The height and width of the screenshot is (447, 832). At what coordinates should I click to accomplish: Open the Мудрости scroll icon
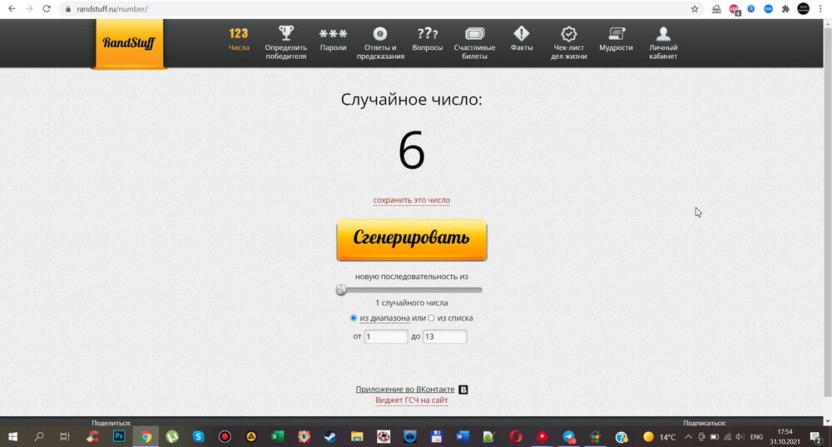pos(616,34)
